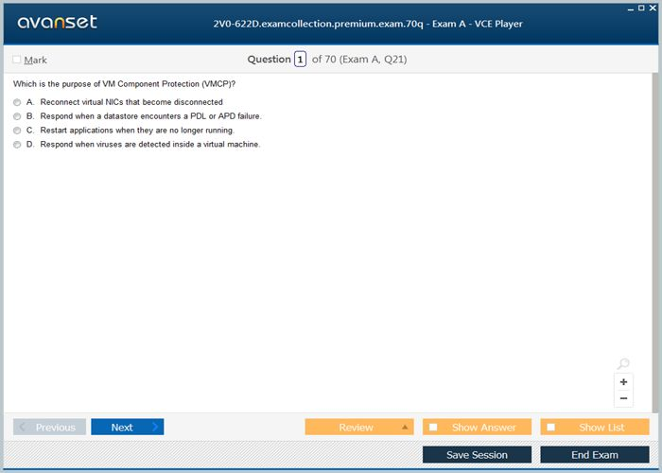Click the avanset logo in the header

[x=57, y=22]
